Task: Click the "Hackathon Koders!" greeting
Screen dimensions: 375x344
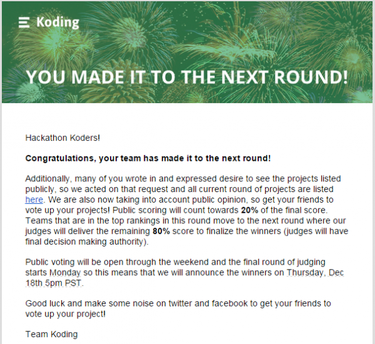Action: (62, 138)
